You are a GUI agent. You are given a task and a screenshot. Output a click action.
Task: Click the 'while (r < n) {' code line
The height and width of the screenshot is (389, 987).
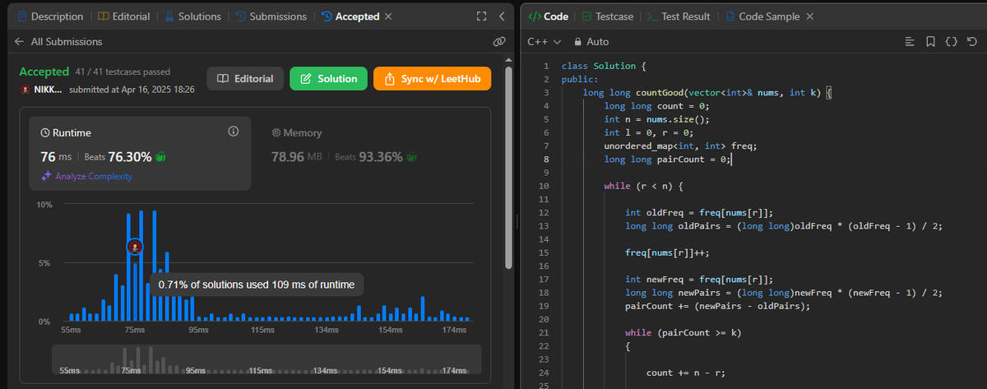(643, 186)
